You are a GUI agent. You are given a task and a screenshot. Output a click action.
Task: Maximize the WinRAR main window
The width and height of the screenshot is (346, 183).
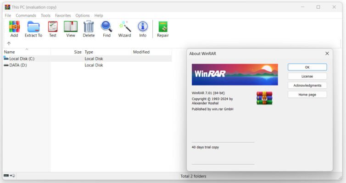(318, 7)
